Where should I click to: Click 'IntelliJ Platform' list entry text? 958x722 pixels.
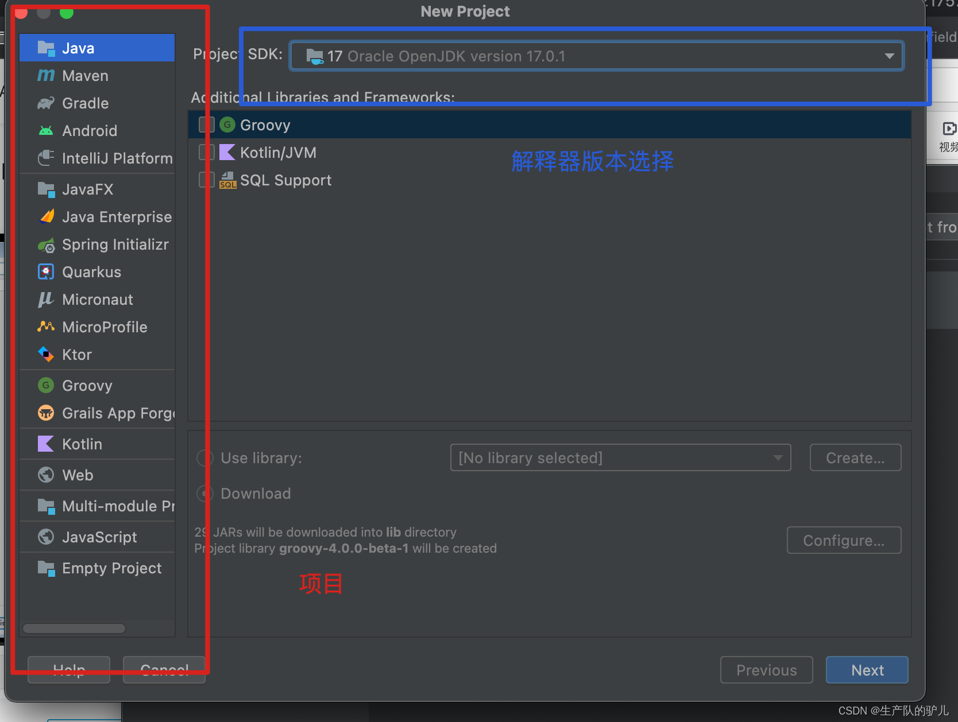point(117,158)
